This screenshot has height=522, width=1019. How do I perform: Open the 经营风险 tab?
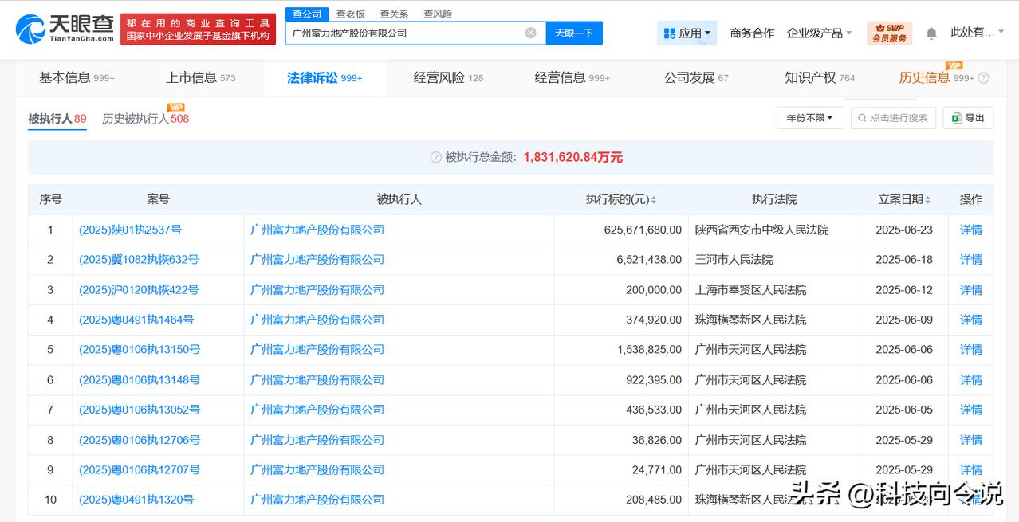[448, 78]
